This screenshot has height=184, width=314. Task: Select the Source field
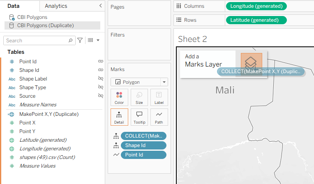click(x=28, y=96)
